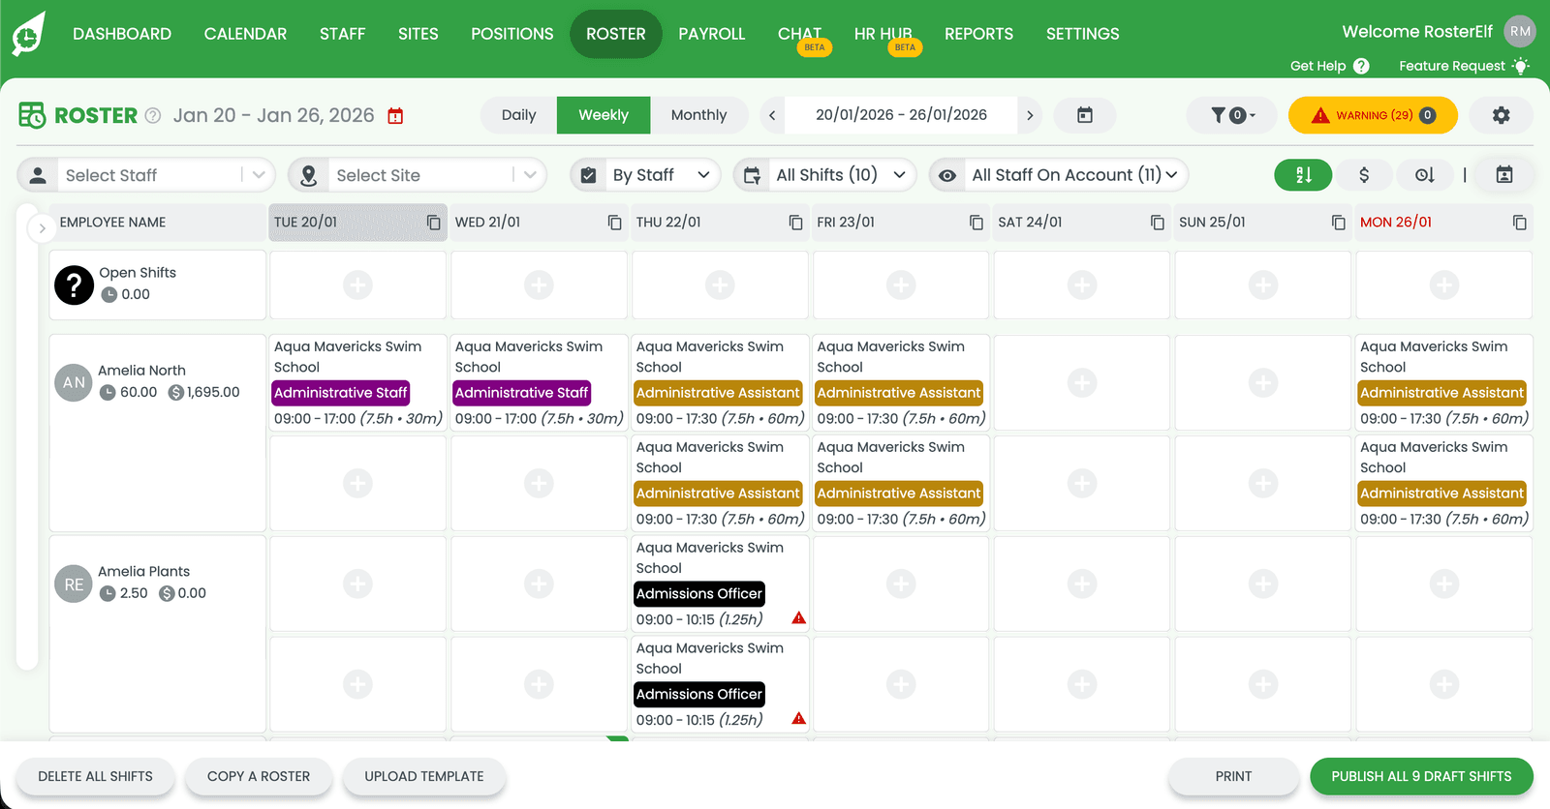
Task: Copy shifts from TUE 20/01 column
Action: 433,223
